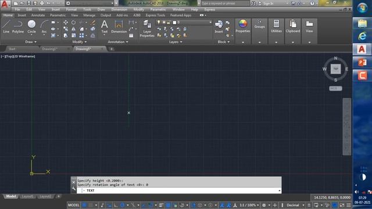
Task: Open the Dimension menu
Action: [119, 9]
